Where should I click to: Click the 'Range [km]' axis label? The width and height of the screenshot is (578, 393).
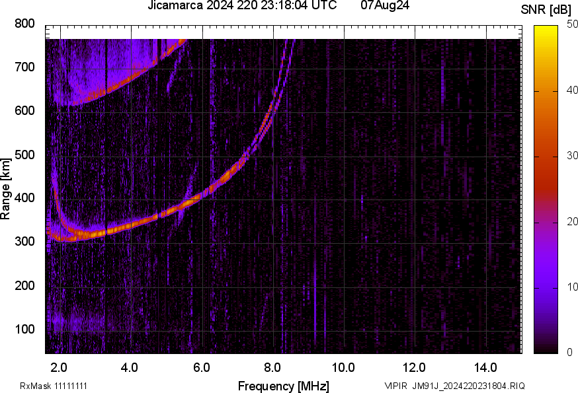pos(5,189)
